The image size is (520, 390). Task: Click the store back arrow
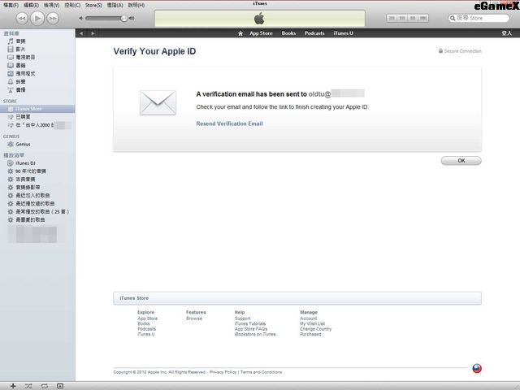(81, 33)
